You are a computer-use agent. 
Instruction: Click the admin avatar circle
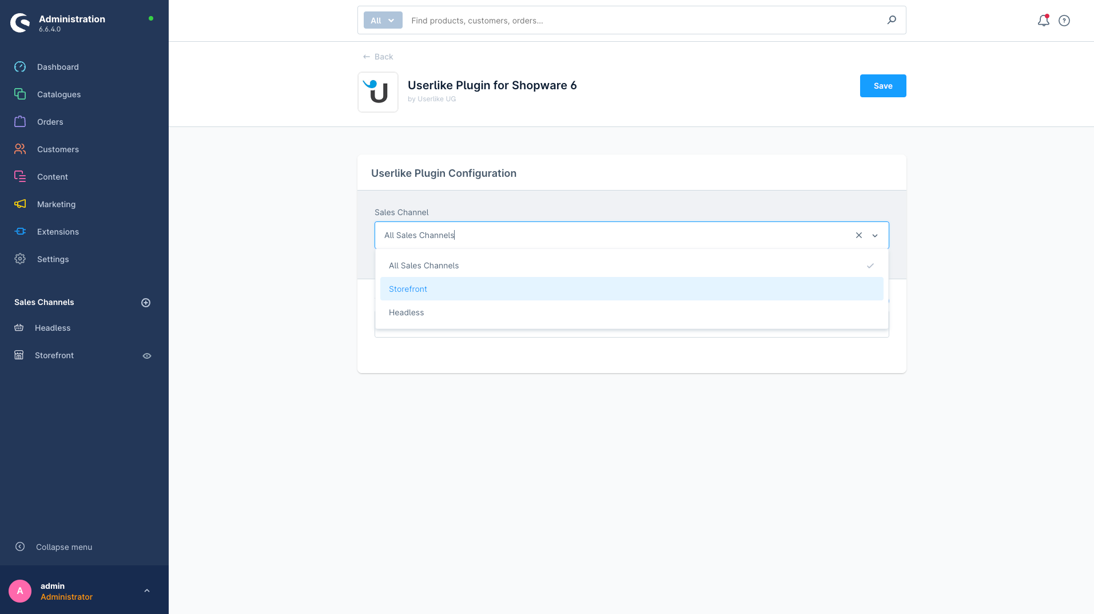pyautogui.click(x=20, y=591)
